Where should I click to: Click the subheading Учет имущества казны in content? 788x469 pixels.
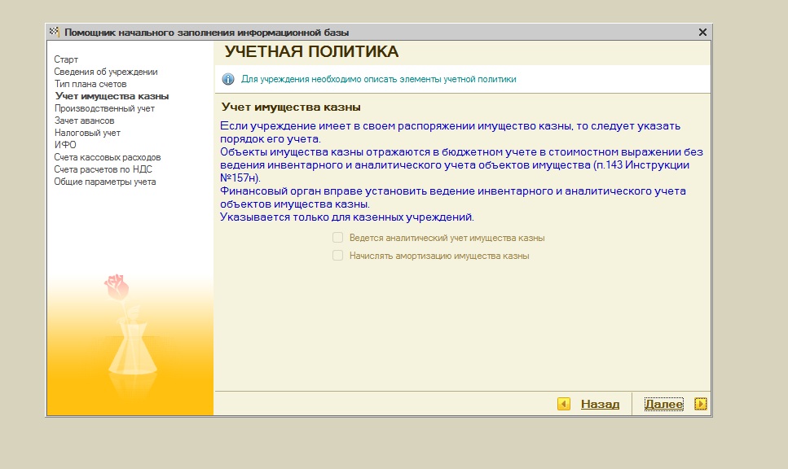pyautogui.click(x=291, y=107)
